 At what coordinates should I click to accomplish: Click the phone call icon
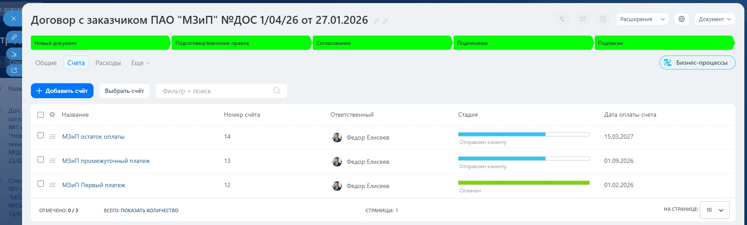coord(562,19)
